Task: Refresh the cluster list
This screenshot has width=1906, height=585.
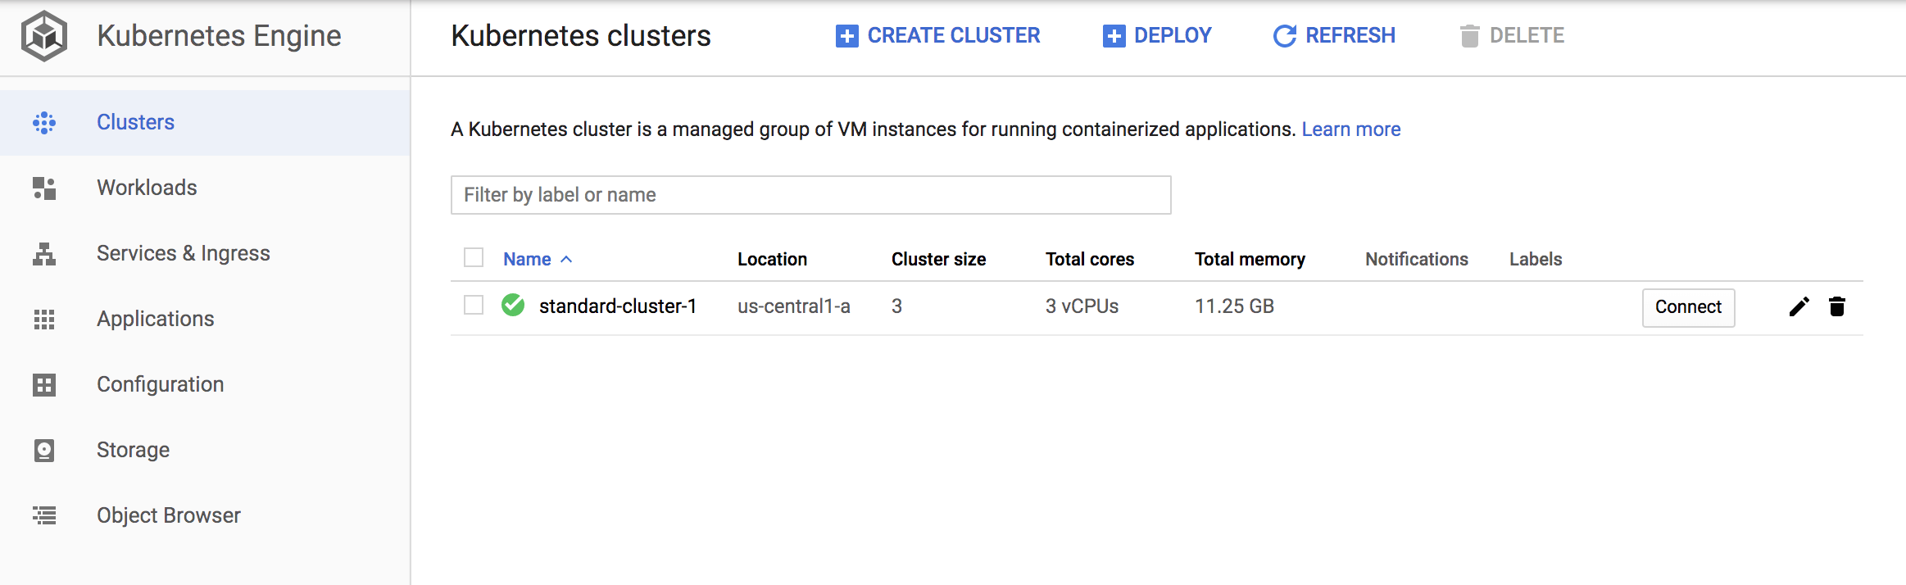Action: (x=1333, y=35)
